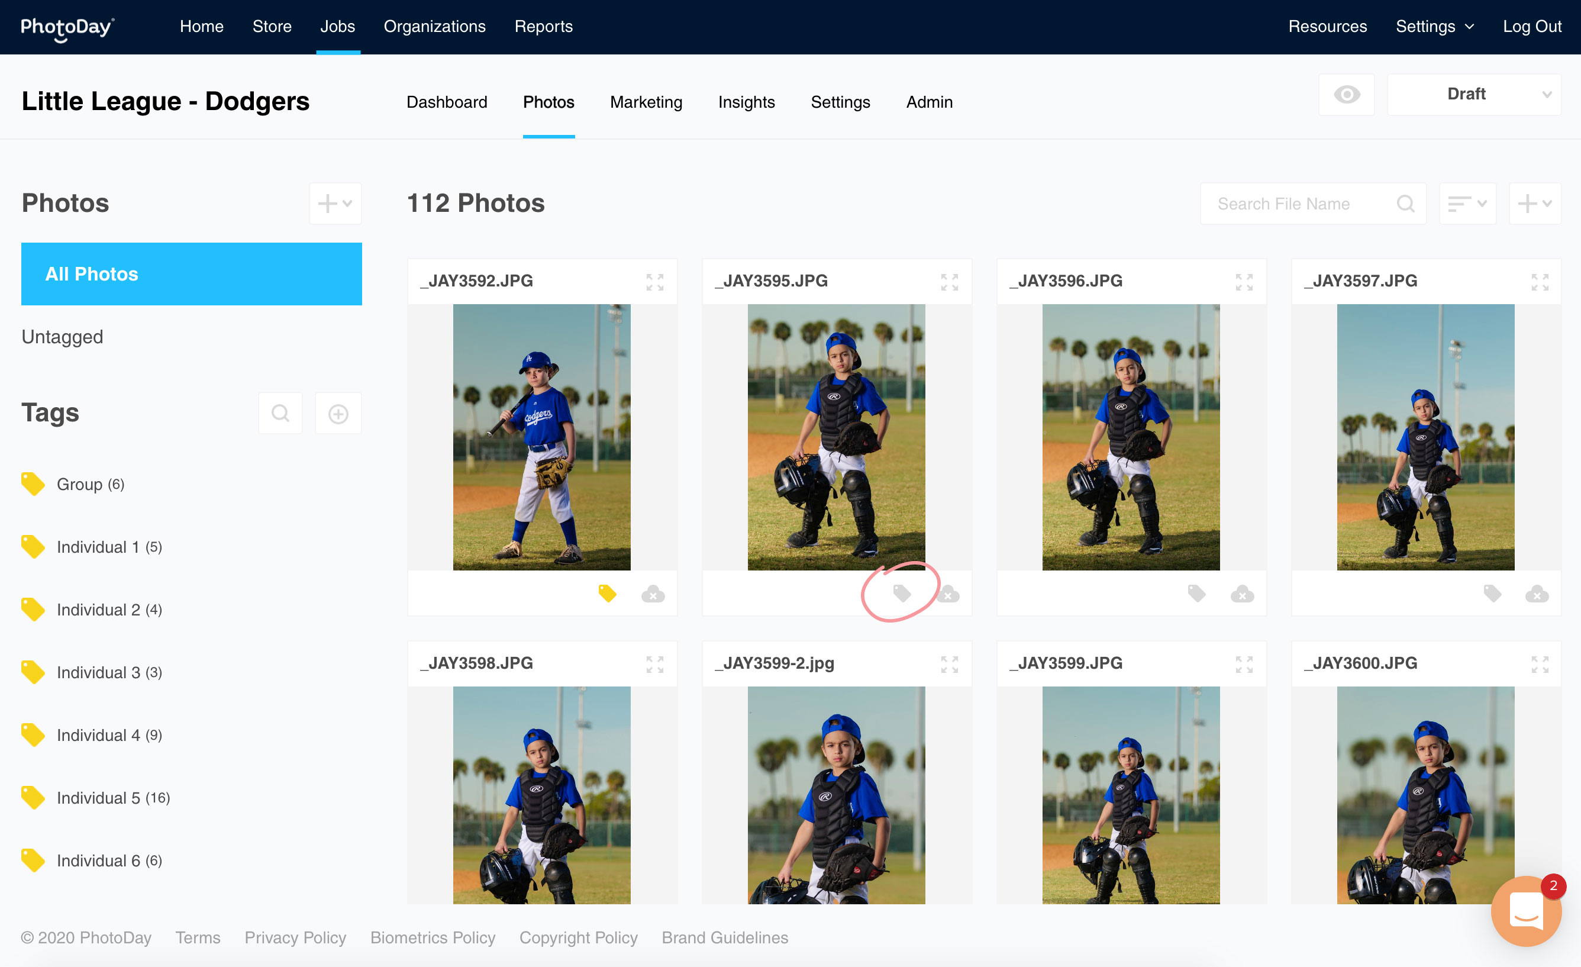The height and width of the screenshot is (967, 1581).
Task: Click the yellow tag icon on _JAY3592.JPG
Action: tap(607, 594)
